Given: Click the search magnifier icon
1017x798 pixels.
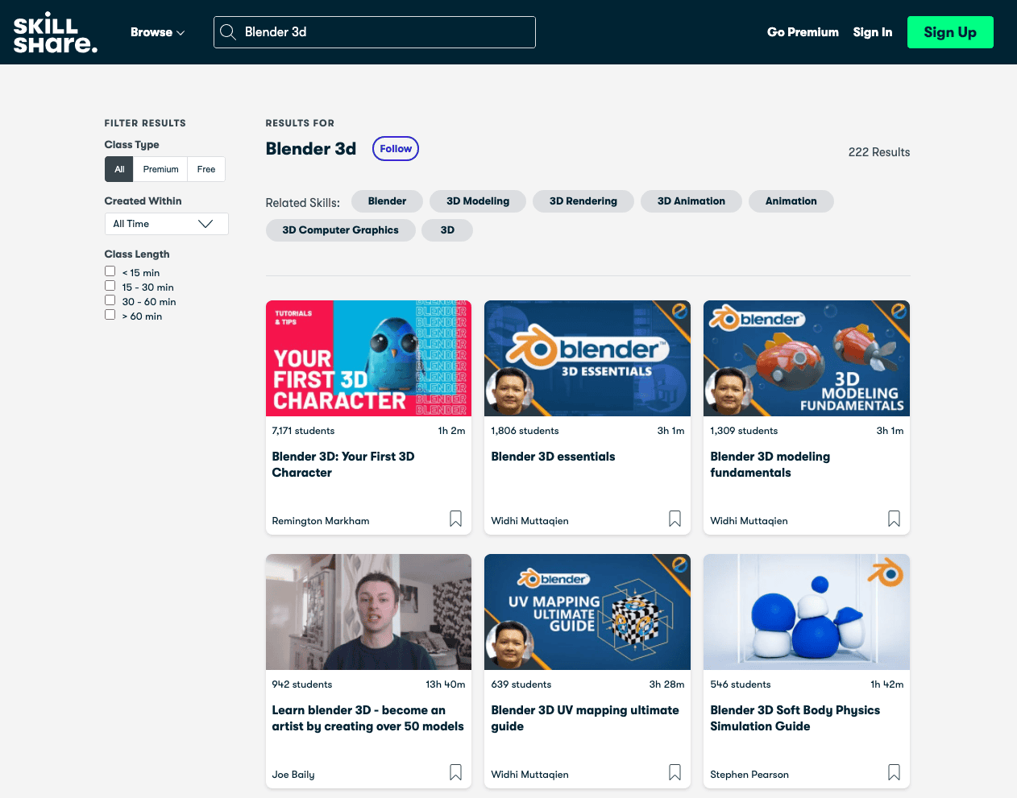Looking at the screenshot, I should (228, 32).
